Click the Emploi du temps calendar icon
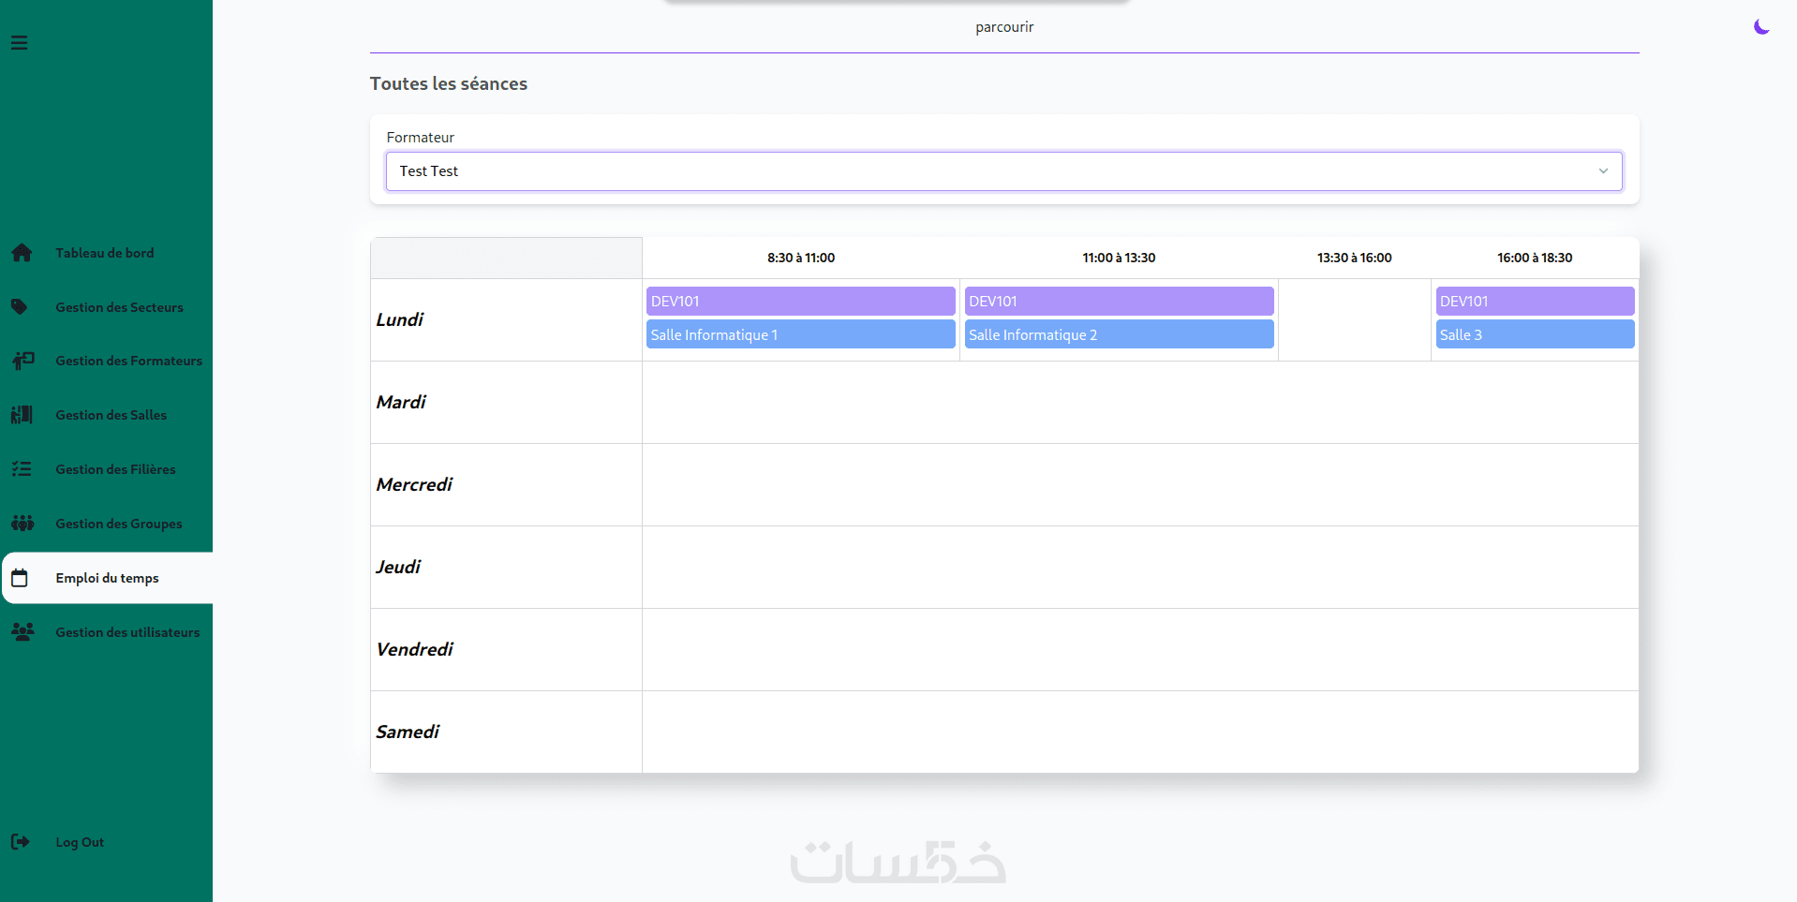 pyautogui.click(x=20, y=578)
